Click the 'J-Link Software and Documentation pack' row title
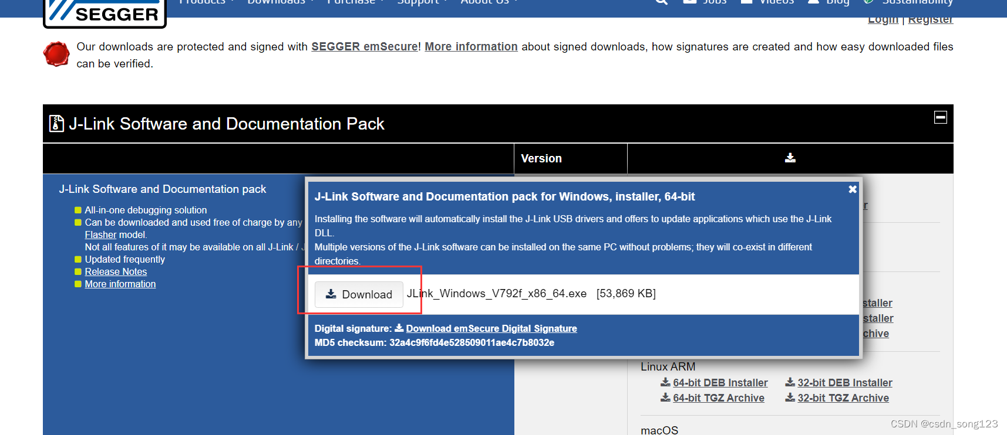Viewport: 1007px width, 435px height. tap(162, 189)
